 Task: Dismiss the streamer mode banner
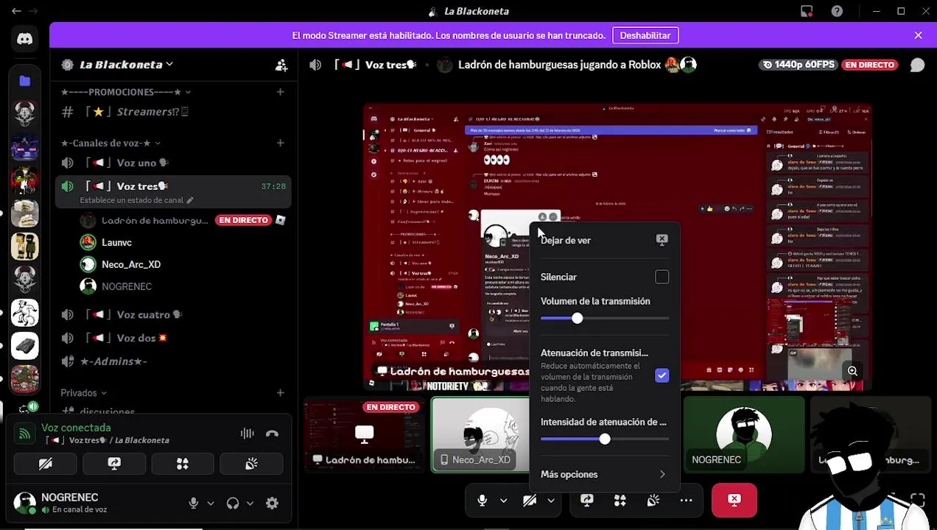(x=918, y=35)
